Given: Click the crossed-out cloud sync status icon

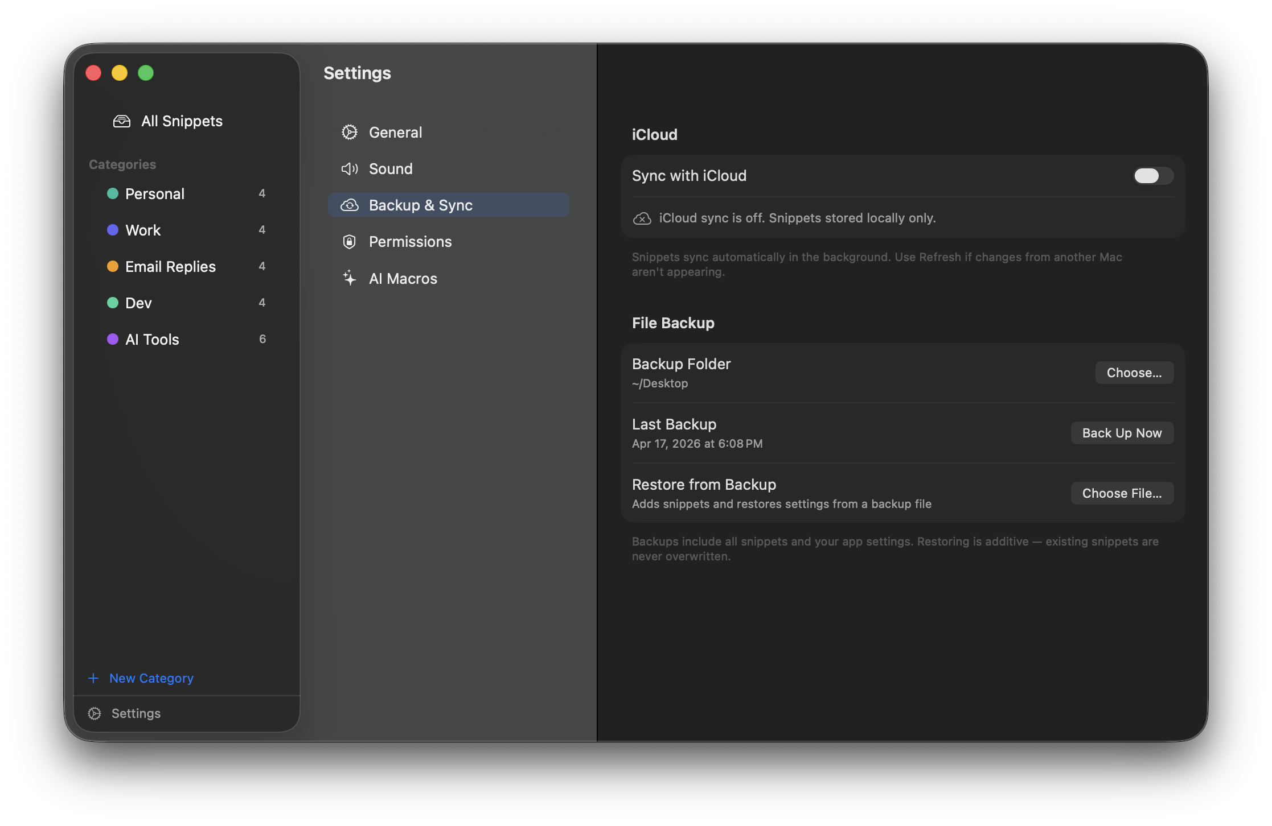Looking at the screenshot, I should click(642, 218).
